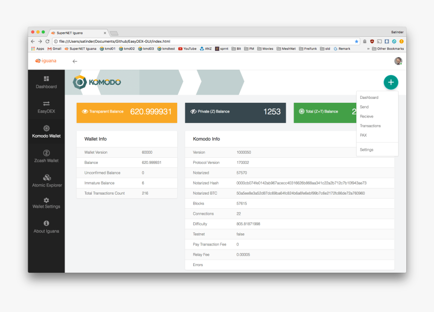Expand the hidden bookmarks chevron
434x312 pixels.
pos(368,49)
